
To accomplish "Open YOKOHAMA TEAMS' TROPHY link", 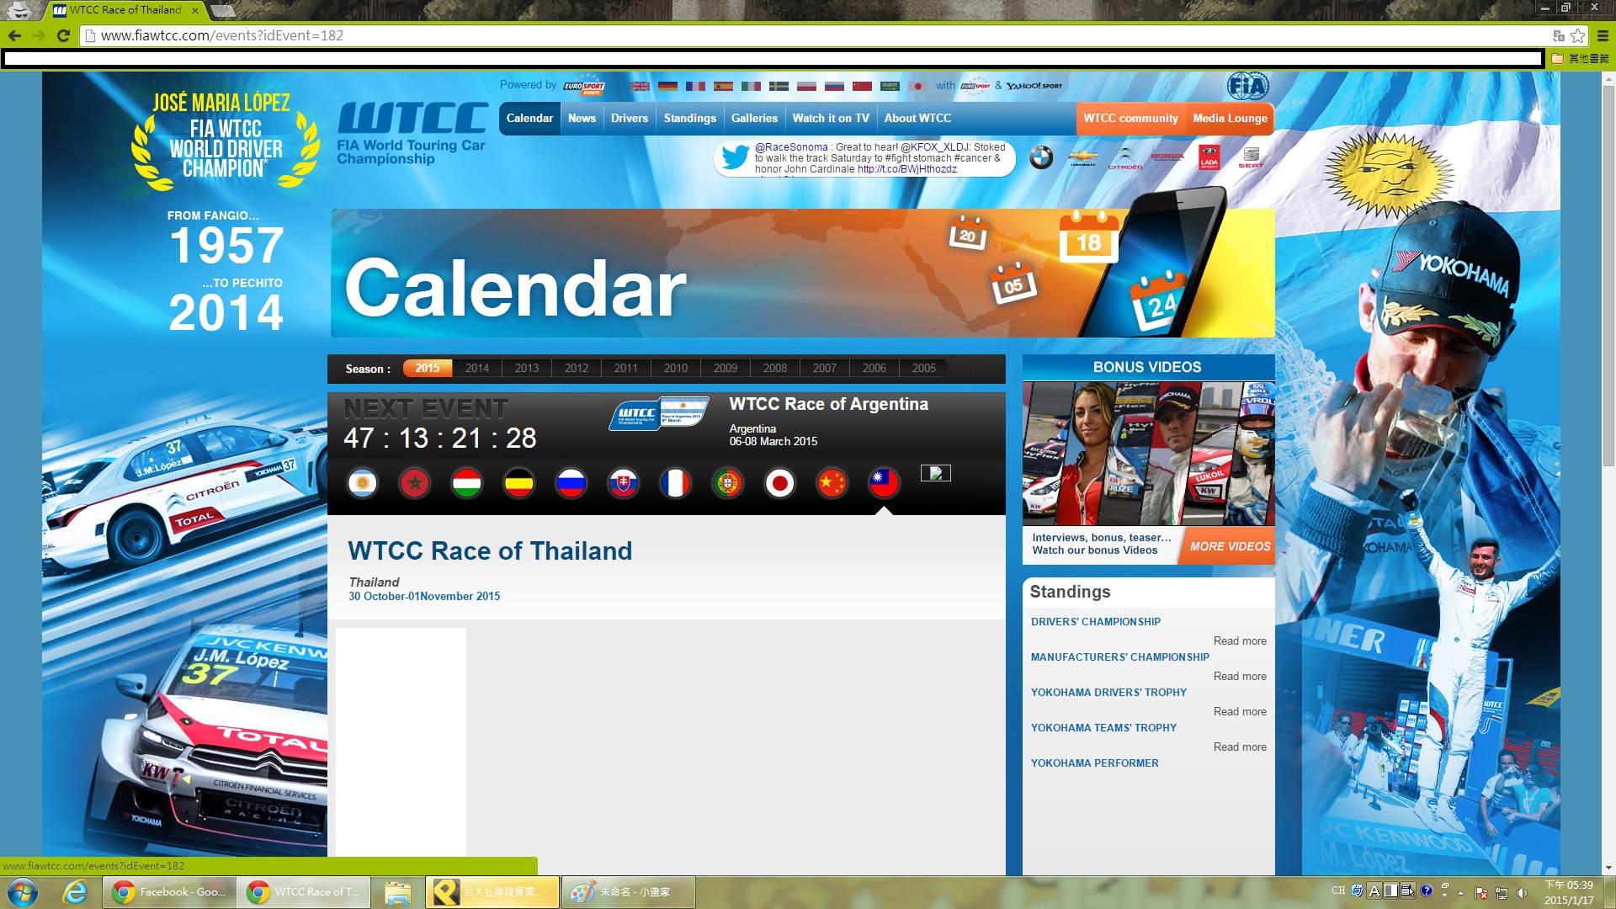I will 1103,728.
